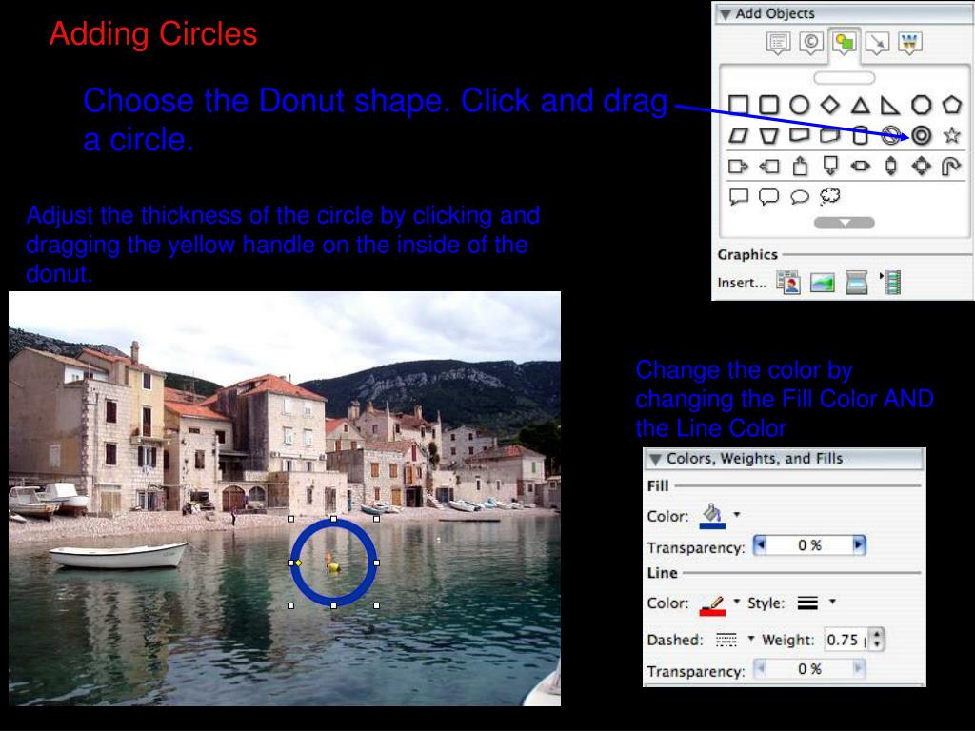The image size is (975, 731).
Task: Select the Rectangle shape
Action: pos(738,105)
